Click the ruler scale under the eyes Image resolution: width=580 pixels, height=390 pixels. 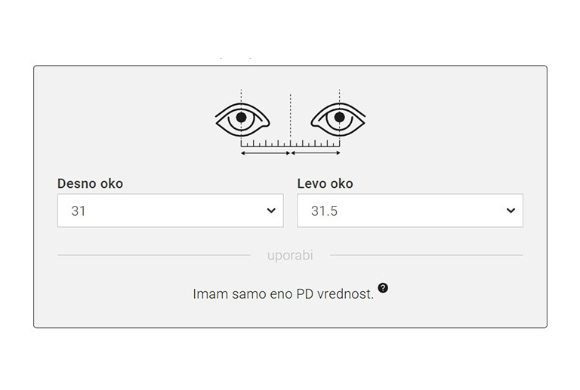[290, 143]
